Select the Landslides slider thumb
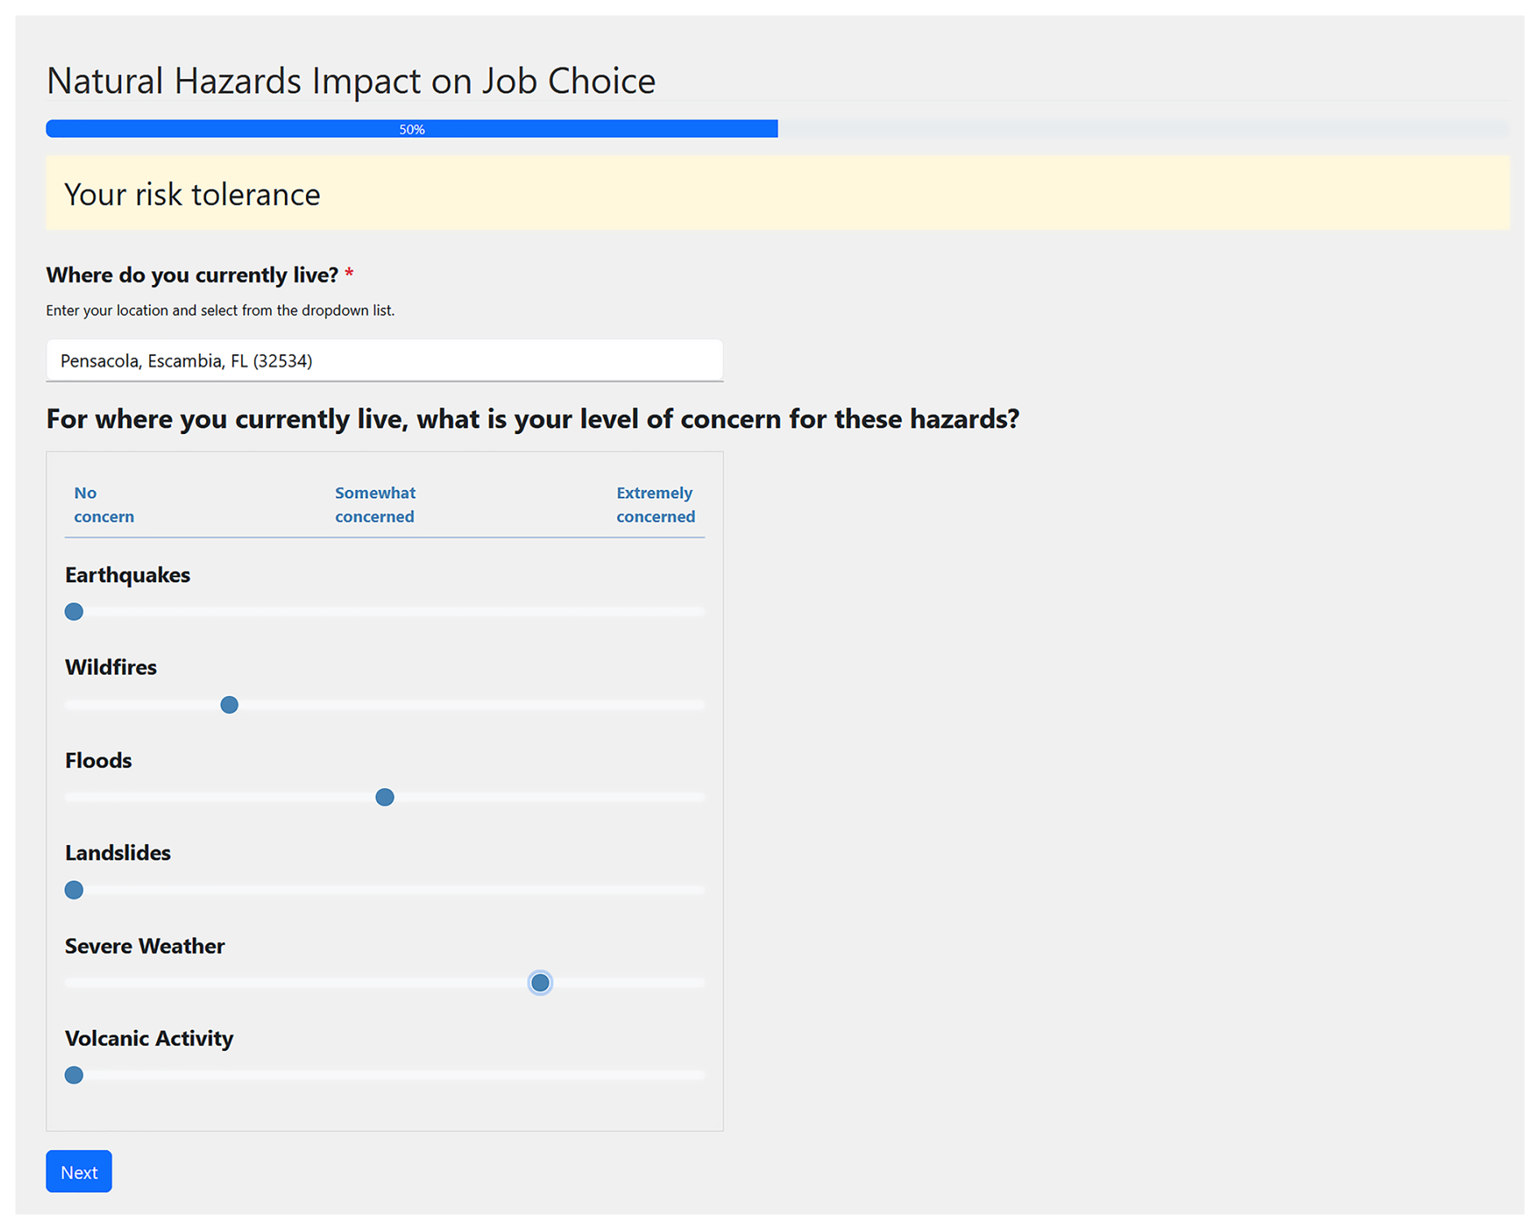 (74, 890)
